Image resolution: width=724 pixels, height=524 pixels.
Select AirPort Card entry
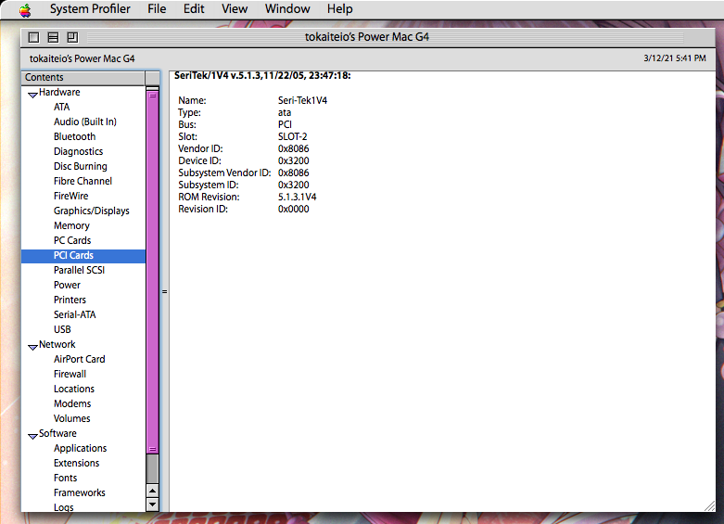(80, 359)
